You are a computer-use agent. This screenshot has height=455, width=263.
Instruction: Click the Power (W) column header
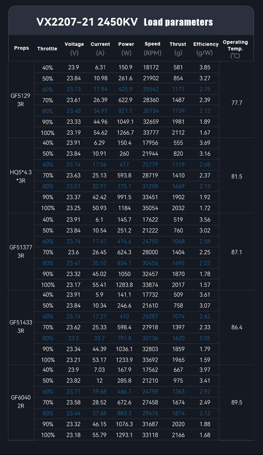126,48
